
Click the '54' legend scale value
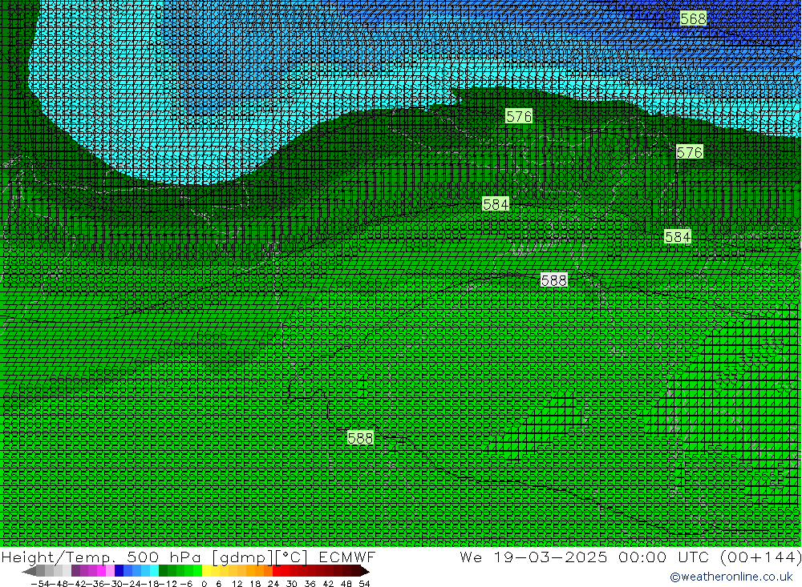(x=364, y=584)
